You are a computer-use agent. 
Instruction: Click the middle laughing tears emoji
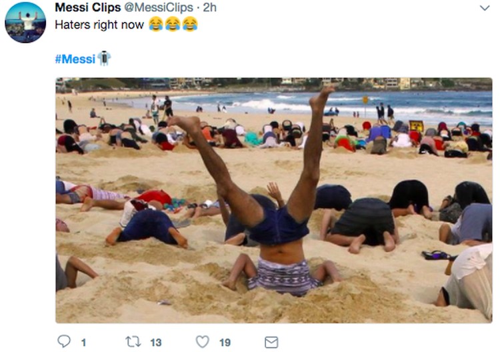pyautogui.click(x=173, y=24)
